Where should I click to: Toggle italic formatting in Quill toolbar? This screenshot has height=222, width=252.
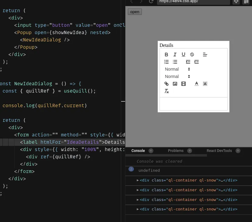[175, 55]
